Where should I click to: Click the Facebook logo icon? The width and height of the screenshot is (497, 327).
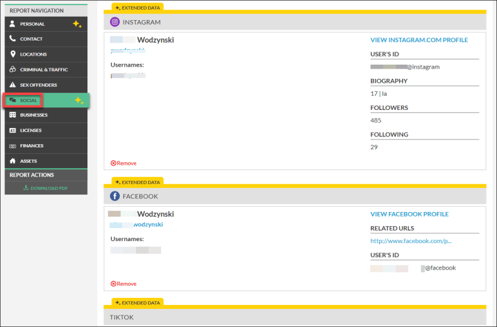click(115, 196)
